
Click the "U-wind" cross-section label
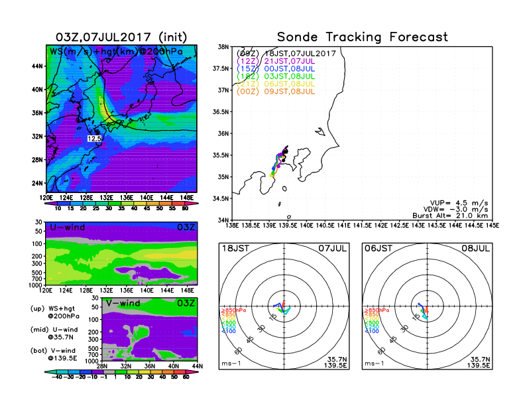pos(68,228)
